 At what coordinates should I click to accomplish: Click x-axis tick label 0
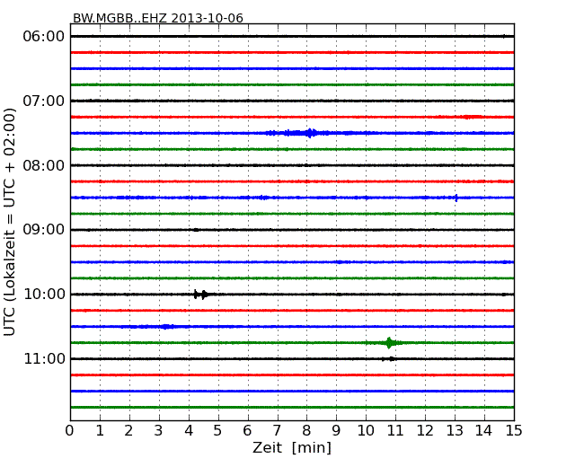pyautogui.click(x=70, y=430)
